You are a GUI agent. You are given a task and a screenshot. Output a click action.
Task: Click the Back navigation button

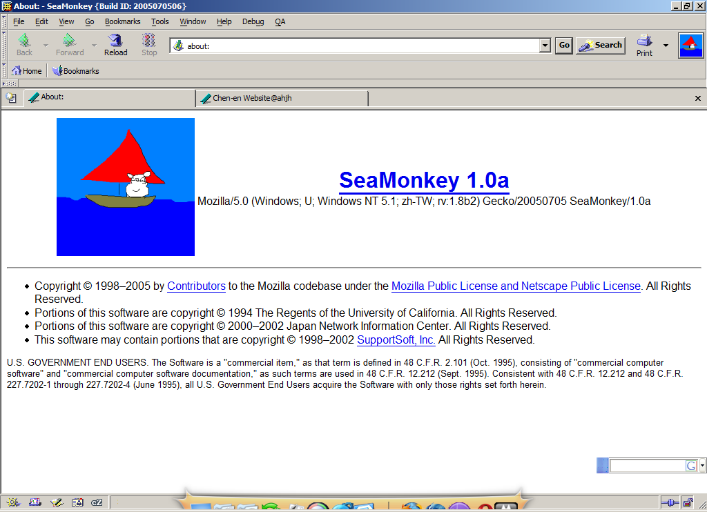coord(24,45)
